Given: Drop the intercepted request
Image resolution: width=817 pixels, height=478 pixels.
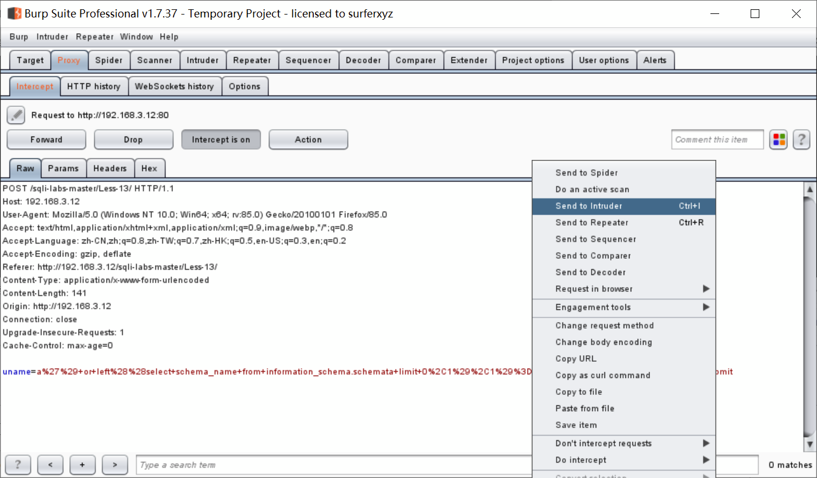Looking at the screenshot, I should pyautogui.click(x=133, y=140).
